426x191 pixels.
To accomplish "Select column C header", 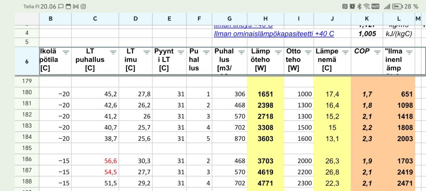I will (x=95, y=19).
